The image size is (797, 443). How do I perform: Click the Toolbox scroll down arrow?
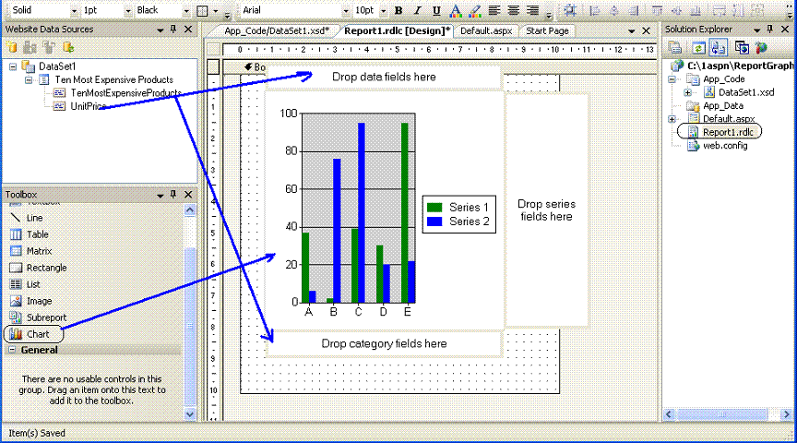click(x=190, y=414)
